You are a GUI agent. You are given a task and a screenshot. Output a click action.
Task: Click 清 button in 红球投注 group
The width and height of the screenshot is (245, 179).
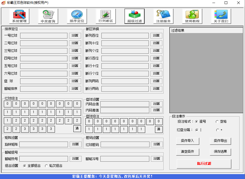pyautogui.click(x=77, y=129)
